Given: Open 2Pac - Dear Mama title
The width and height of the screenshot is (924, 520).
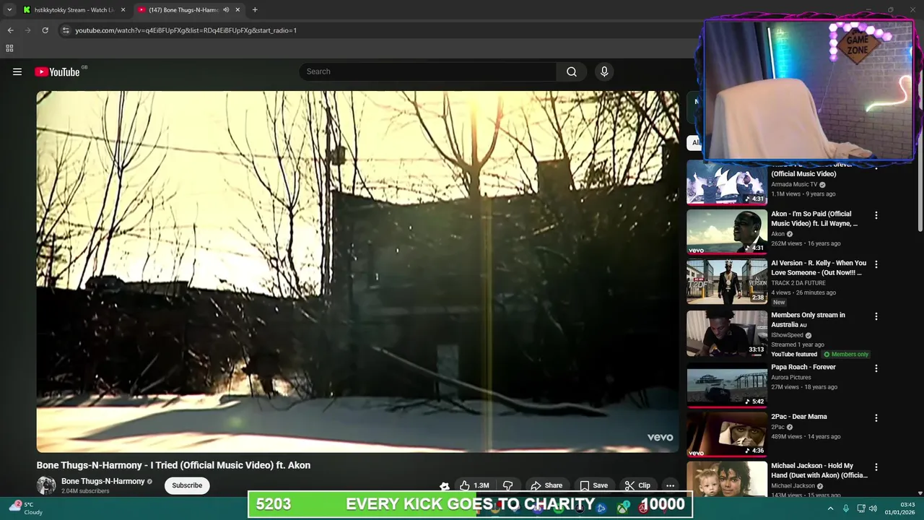Looking at the screenshot, I should pos(799,417).
